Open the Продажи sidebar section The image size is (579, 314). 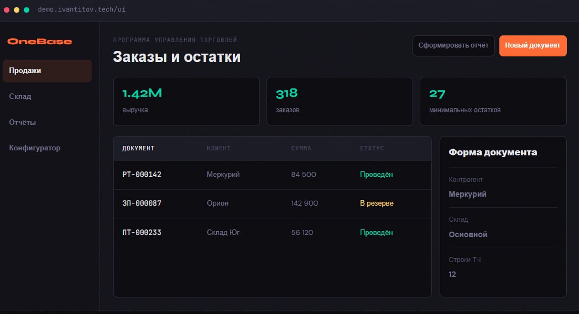click(x=47, y=71)
